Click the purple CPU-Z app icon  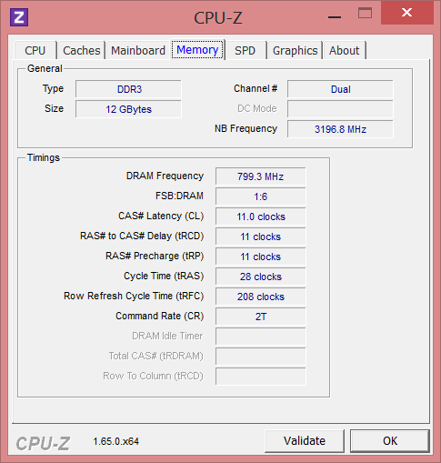[x=19, y=17]
